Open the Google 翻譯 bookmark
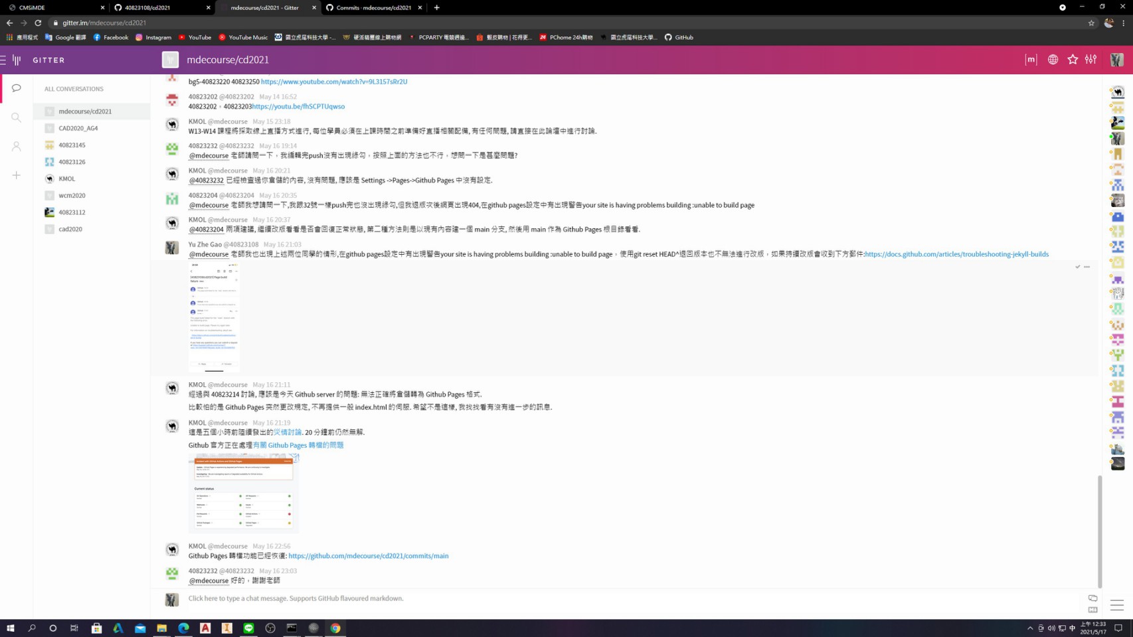 tap(66, 37)
